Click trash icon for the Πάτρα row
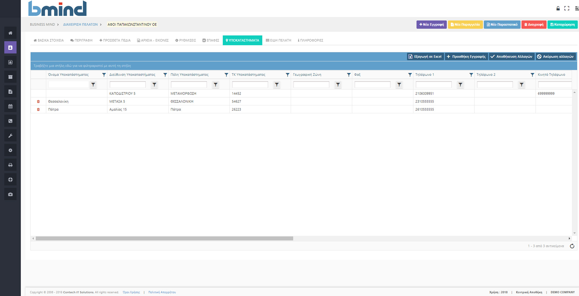579x296 pixels. point(38,109)
